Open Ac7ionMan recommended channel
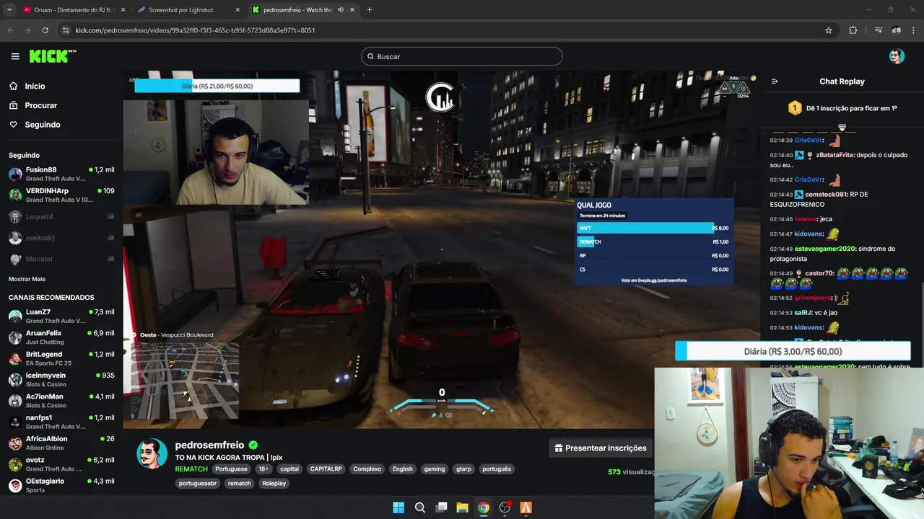924x519 pixels. click(x=61, y=400)
